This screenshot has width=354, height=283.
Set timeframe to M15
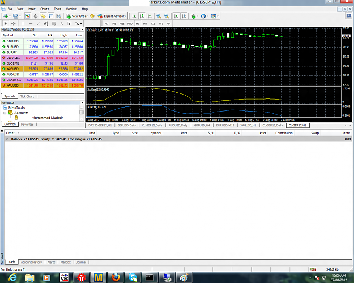(x=122, y=23)
